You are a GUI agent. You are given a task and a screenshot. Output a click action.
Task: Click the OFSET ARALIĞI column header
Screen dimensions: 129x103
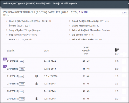86,49
